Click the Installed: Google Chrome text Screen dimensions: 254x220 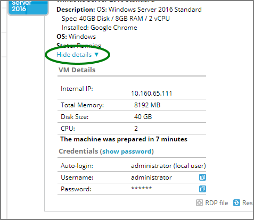(x=100, y=28)
